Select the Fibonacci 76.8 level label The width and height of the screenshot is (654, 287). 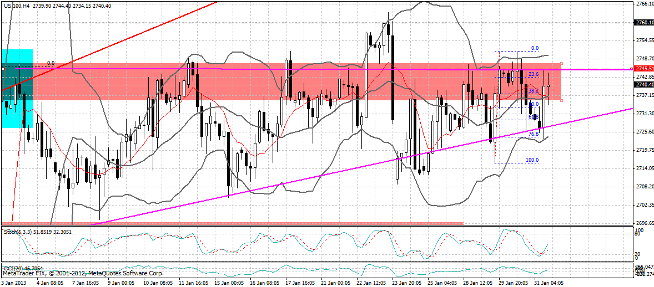(534, 135)
